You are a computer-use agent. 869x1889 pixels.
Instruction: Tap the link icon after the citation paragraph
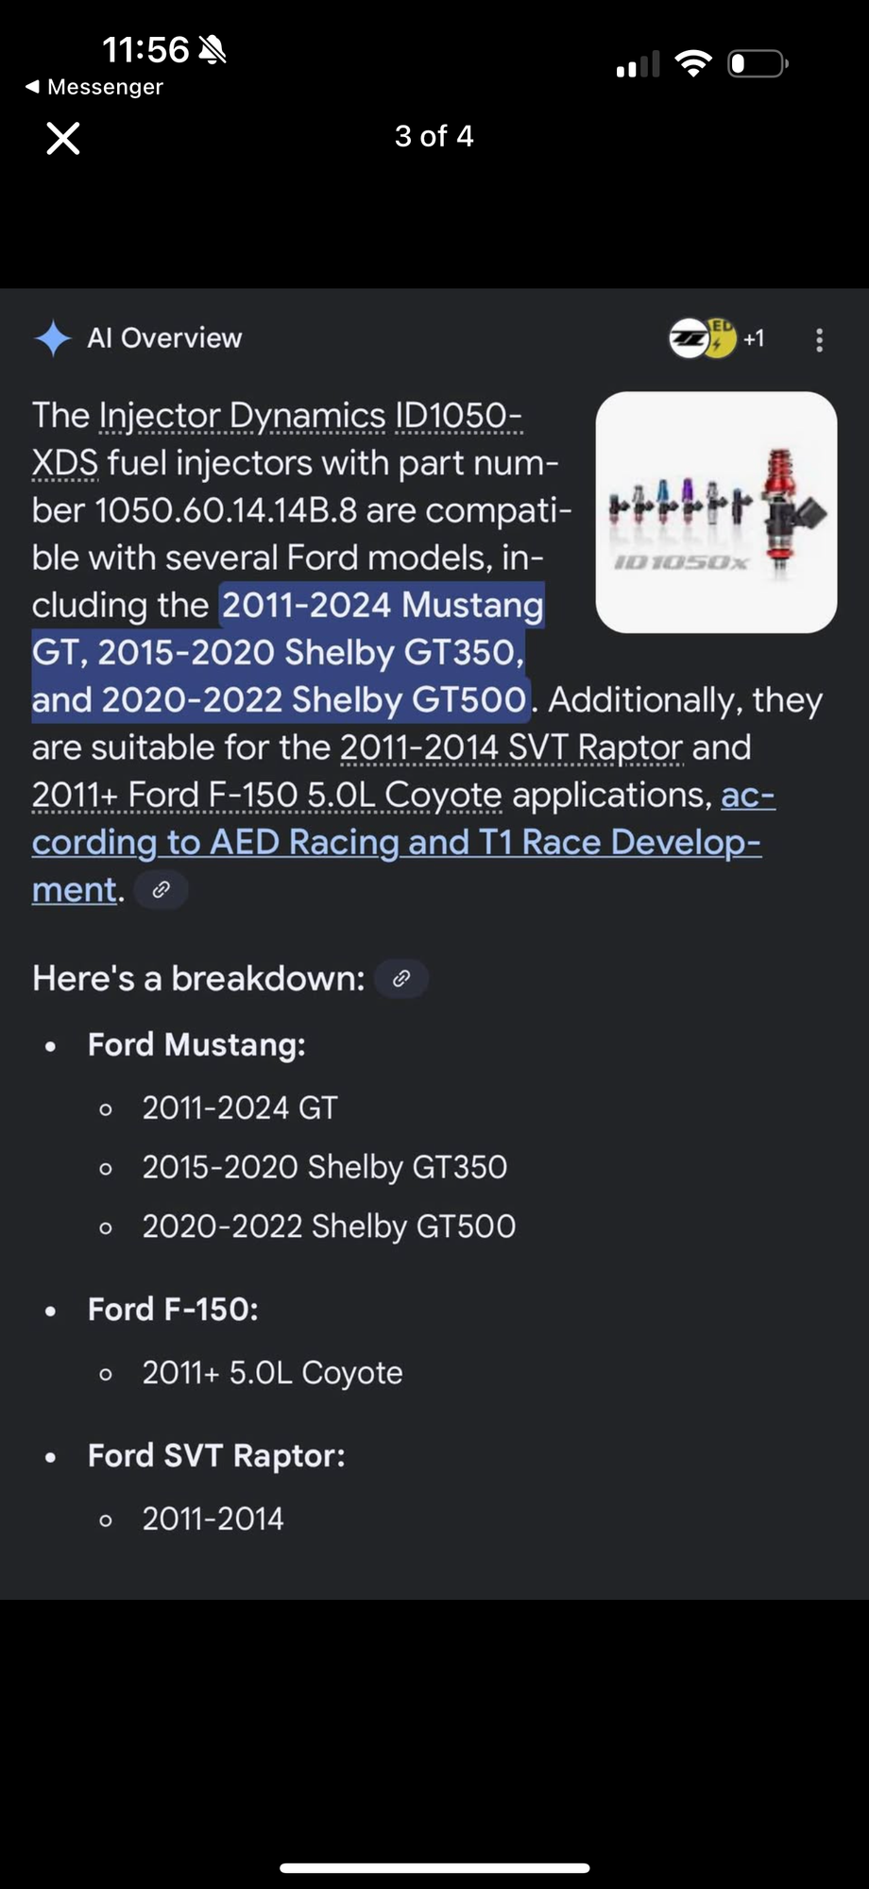(160, 888)
